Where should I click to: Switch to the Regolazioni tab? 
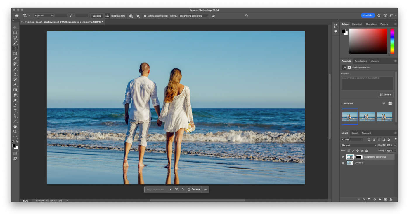click(x=361, y=61)
